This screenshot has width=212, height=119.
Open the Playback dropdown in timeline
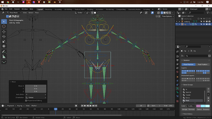(11, 106)
